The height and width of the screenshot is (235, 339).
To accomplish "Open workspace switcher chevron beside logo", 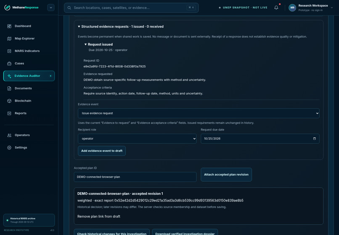I will (51, 8).
